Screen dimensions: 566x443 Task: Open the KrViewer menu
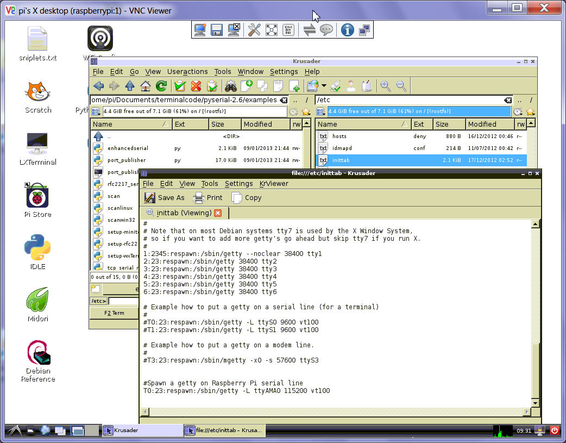tap(274, 184)
